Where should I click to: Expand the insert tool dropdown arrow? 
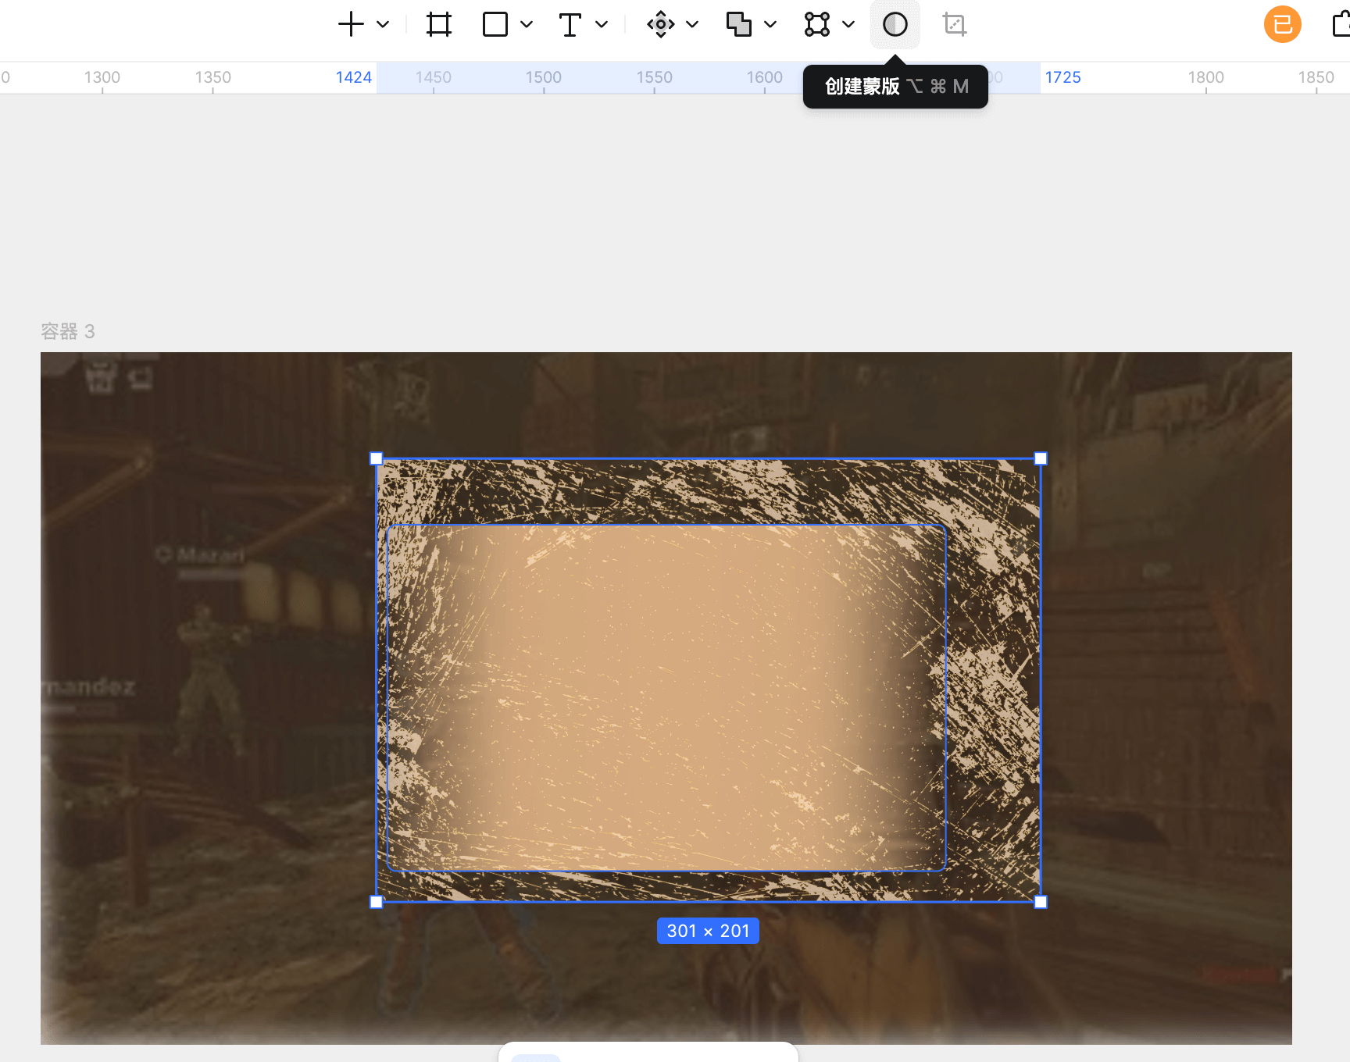[383, 24]
